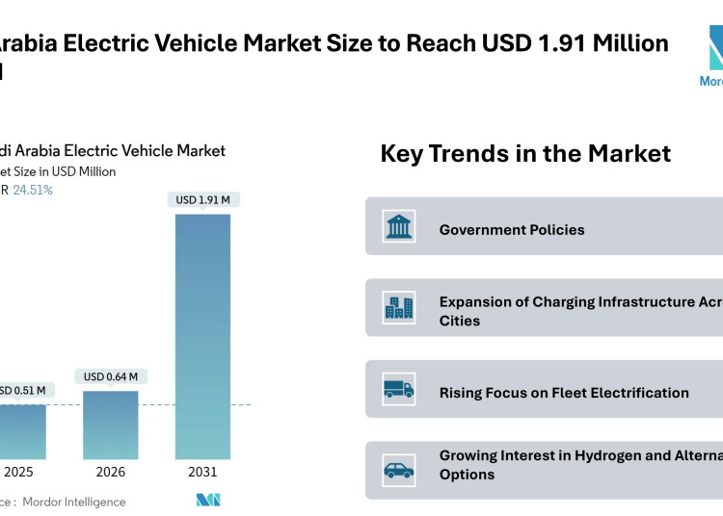Click the 2031 bar in chart
Viewport: 723px width, 516px height.
click(x=202, y=336)
